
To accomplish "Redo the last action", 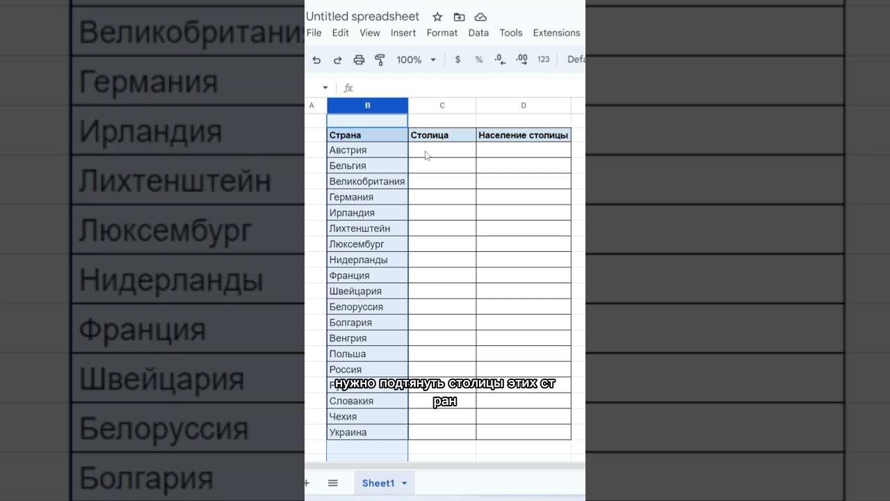I will (x=337, y=60).
